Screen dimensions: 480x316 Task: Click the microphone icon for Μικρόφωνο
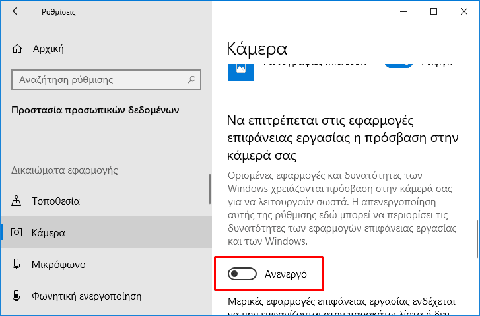17,264
